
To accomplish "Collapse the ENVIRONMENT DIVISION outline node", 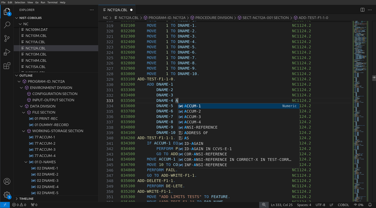I will (22, 88).
